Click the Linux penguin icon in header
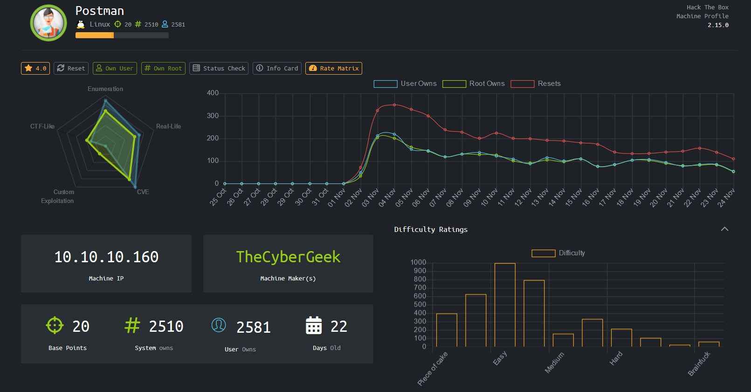 pyautogui.click(x=81, y=24)
